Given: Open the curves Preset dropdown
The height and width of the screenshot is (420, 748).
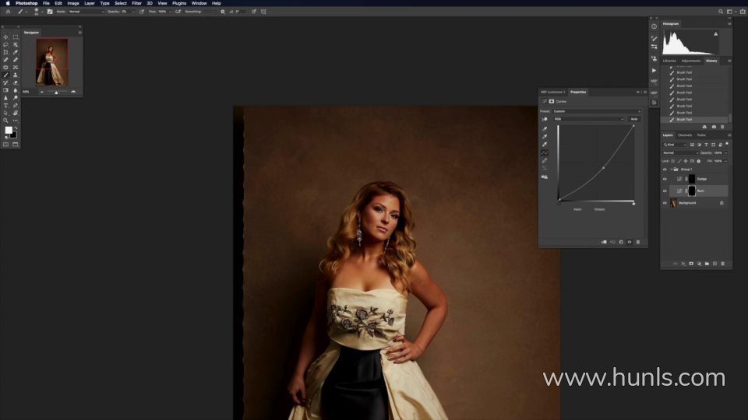Looking at the screenshot, I should click(x=596, y=111).
